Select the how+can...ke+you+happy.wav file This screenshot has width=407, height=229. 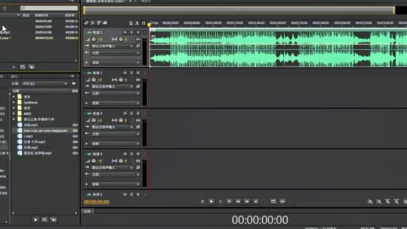[45, 131]
